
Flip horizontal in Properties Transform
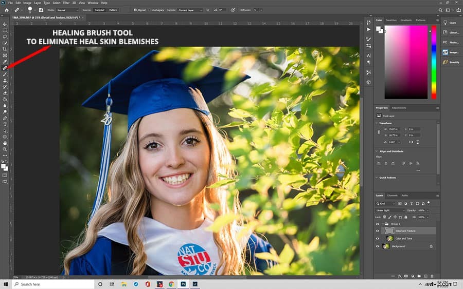[411, 142]
